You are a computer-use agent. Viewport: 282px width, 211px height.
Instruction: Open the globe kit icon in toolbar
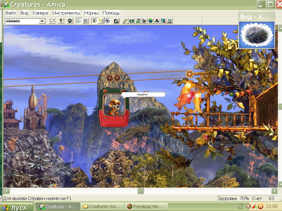pyautogui.click(x=151, y=21)
